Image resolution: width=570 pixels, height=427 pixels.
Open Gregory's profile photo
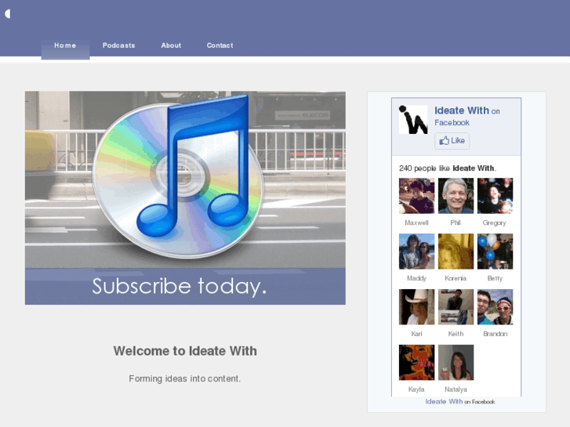(x=495, y=196)
